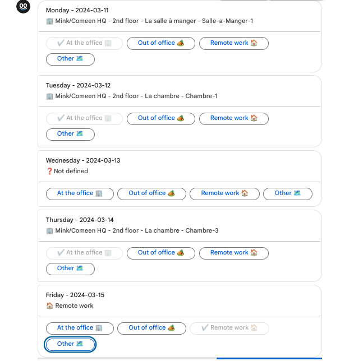Viewport: 354px width, 361px height.
Task: Set Wednesday to Remote work
Action: [x=224, y=193]
